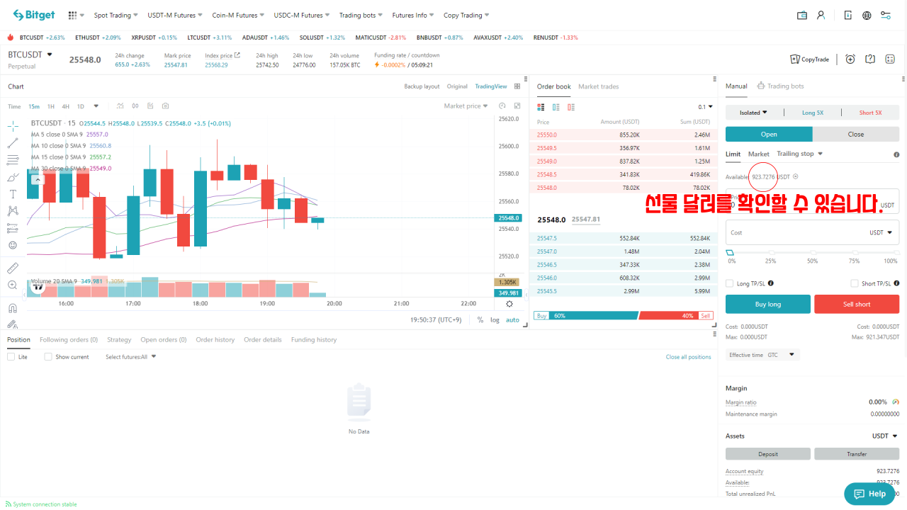Select the crosshair cursor tool in the chart
907x510 pixels.
pos(13,126)
